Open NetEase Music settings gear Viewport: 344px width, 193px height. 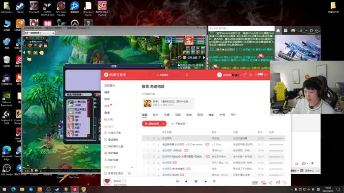coord(251,75)
